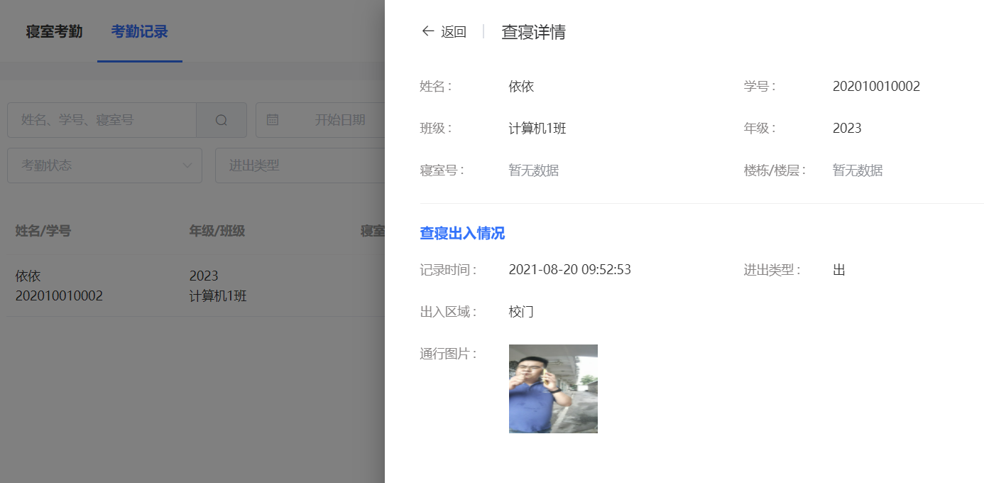The height and width of the screenshot is (483, 984).
Task: View the 通行图片 passage photo
Action: tap(553, 389)
